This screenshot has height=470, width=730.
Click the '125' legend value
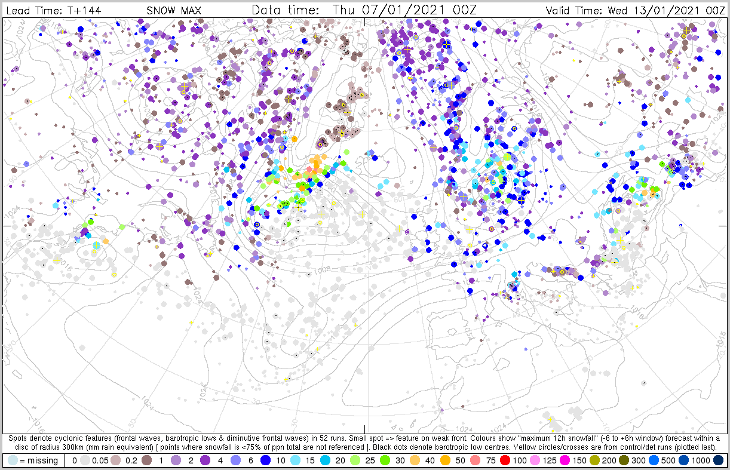tap(549, 460)
